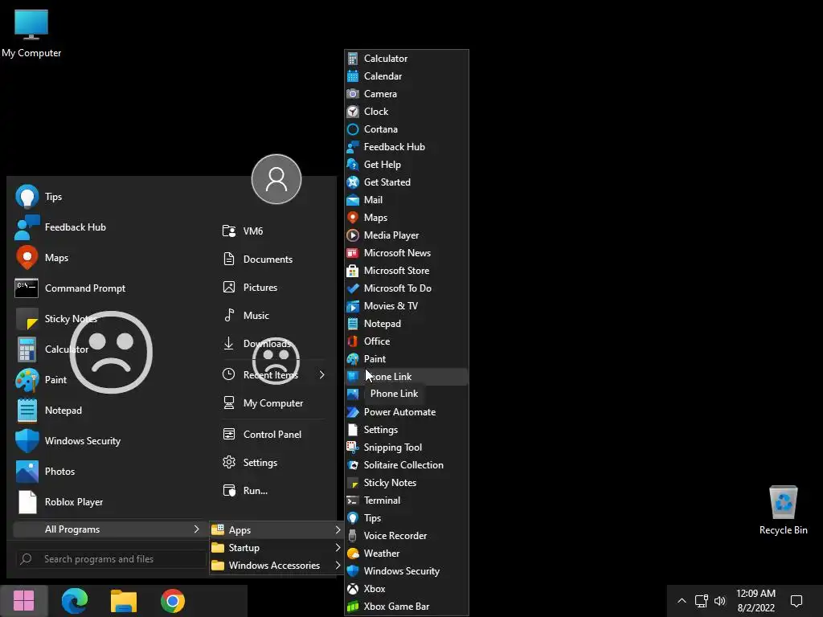Open Get Started app
Image resolution: width=823 pixels, height=617 pixels.
407,182
